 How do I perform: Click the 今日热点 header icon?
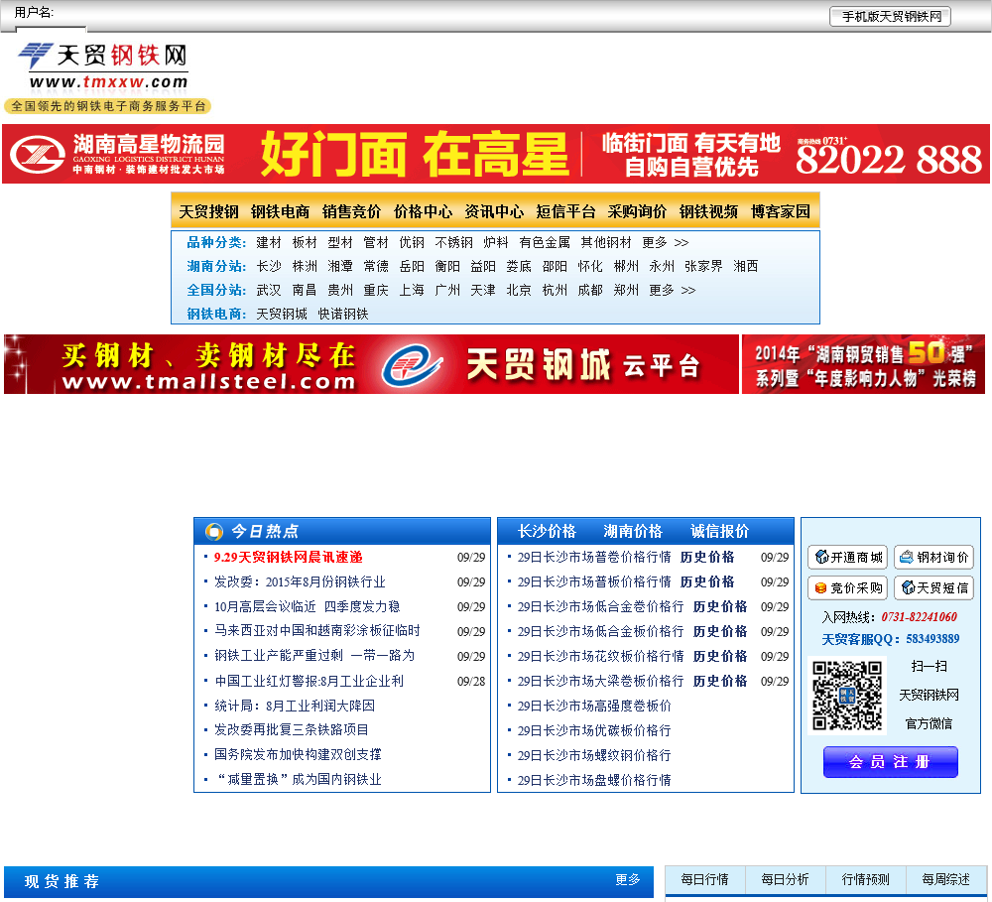214,531
